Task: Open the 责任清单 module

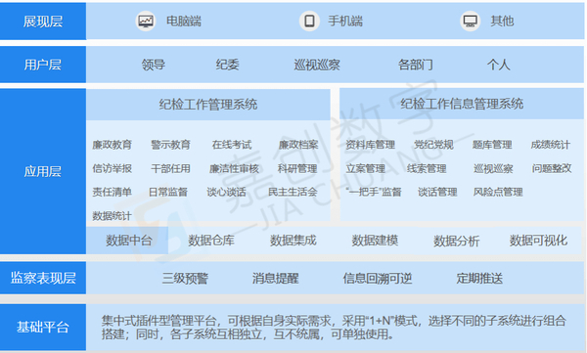Action: point(113,193)
